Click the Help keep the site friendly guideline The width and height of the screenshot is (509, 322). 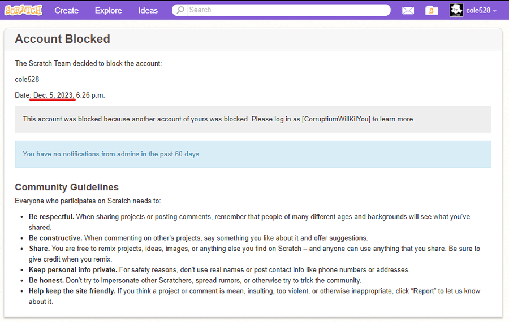coord(72,291)
